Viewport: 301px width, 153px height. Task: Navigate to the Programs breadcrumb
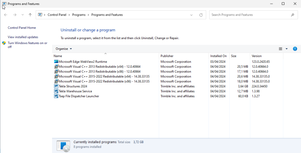(x=79, y=15)
